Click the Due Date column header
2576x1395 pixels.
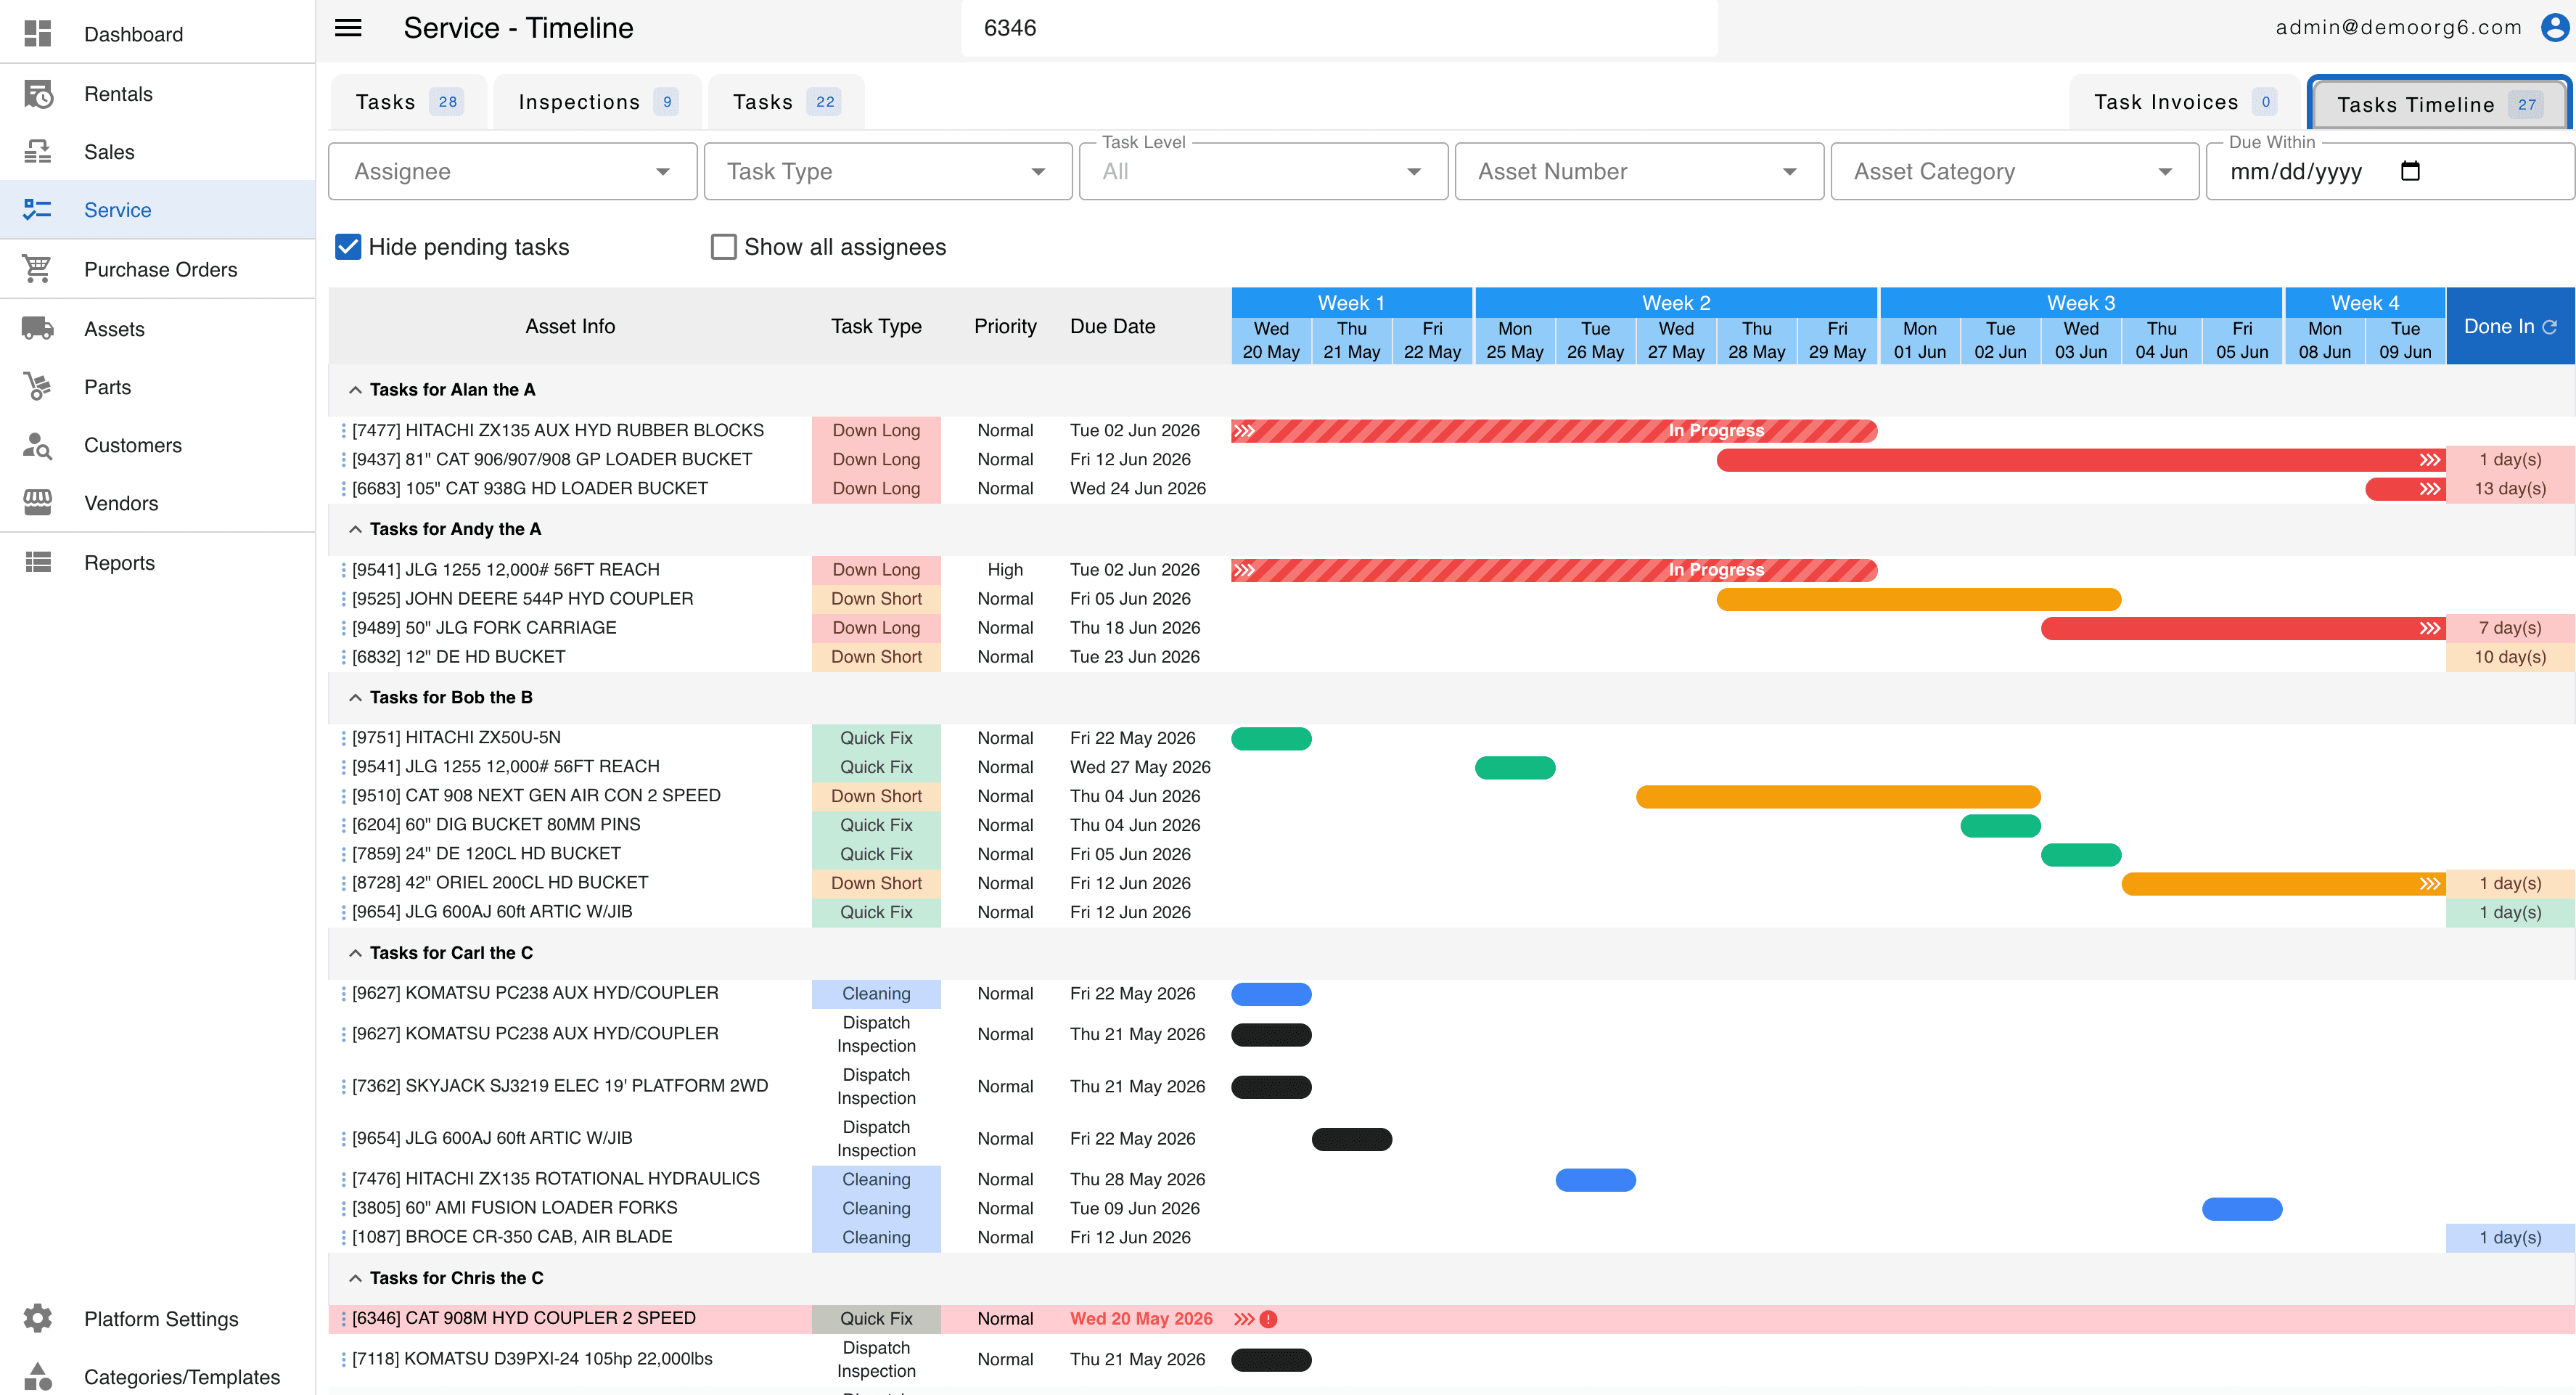[1112, 327]
